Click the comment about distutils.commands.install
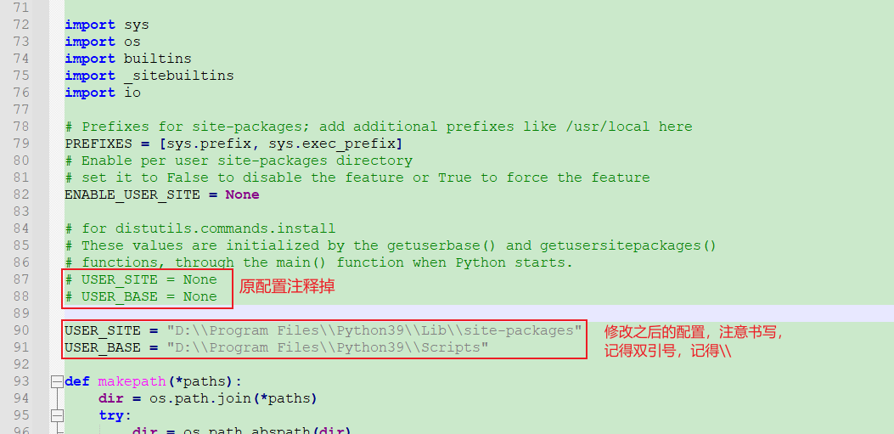This screenshot has width=894, height=434. (x=200, y=228)
